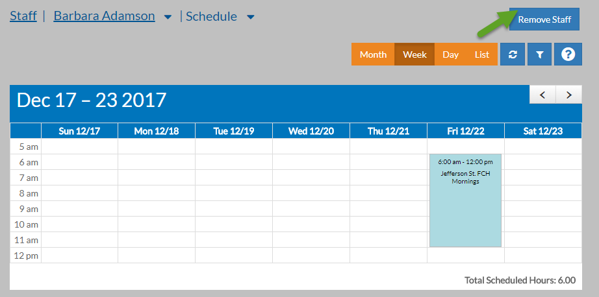Expand Barbara Adamson staff dropdown arrow
The height and width of the screenshot is (297, 599).
click(x=168, y=17)
